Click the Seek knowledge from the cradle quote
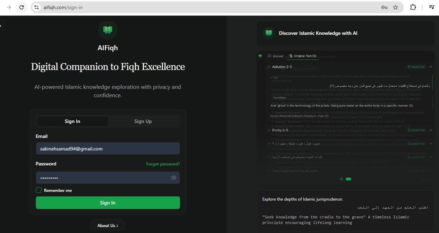 (336, 219)
